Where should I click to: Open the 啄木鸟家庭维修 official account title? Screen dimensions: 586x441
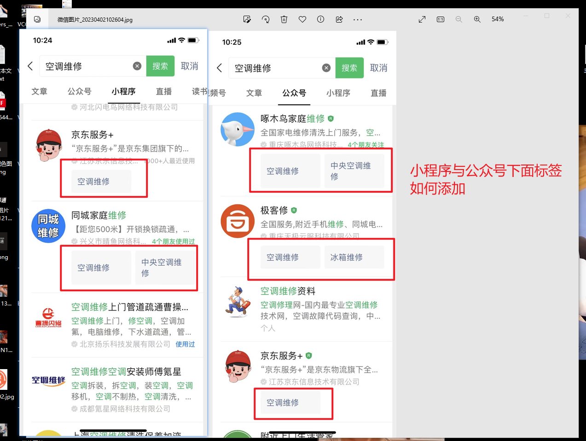[x=293, y=118]
